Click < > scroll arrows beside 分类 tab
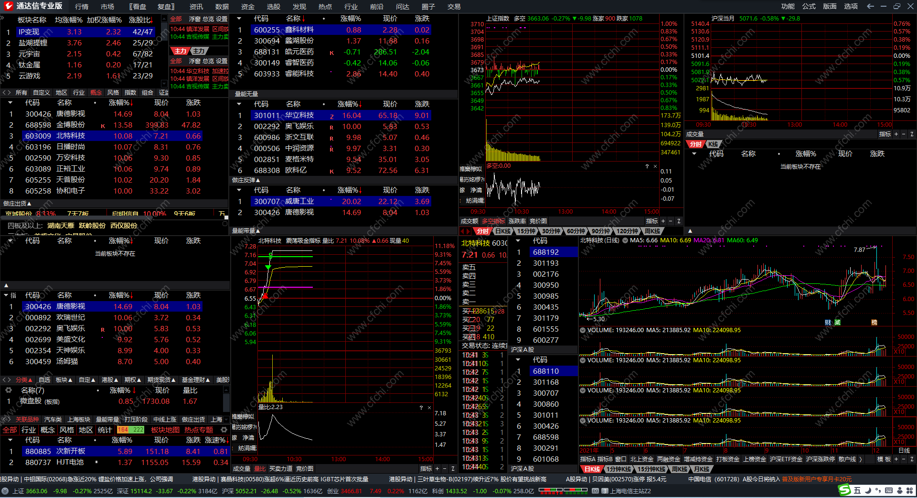The height and width of the screenshot is (498, 917). coord(7,379)
